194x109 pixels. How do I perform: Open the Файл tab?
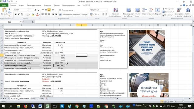click(4, 5)
